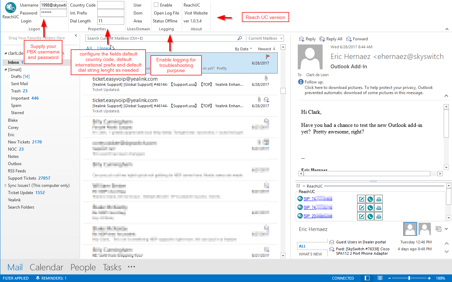
Task: Click call icon in SIP: 20 row
Action: [x=370, y=216]
